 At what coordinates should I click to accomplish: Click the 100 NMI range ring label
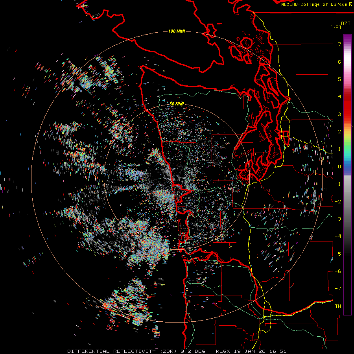(x=177, y=31)
